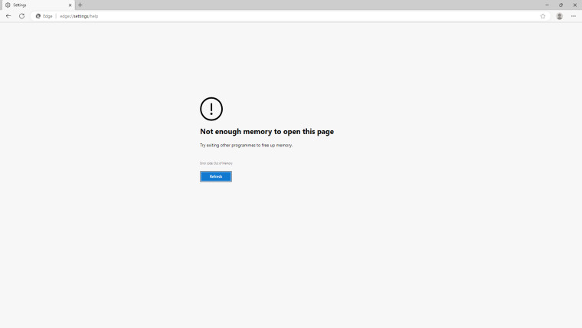Open the profile avatar menu
The image size is (582, 328).
coord(559,16)
